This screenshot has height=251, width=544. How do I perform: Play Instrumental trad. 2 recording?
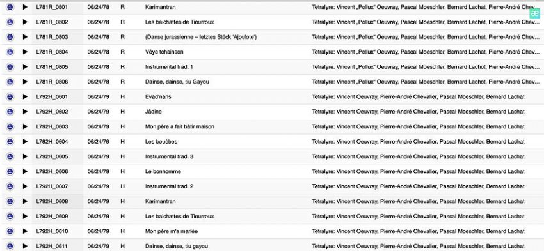click(x=25, y=186)
